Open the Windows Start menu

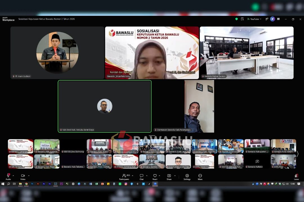click(3, 184)
